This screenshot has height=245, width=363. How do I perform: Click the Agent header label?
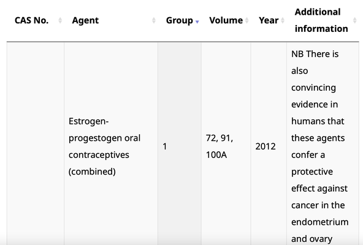click(x=85, y=20)
